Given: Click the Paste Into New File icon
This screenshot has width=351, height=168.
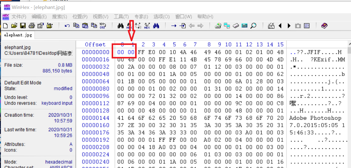Looking at the screenshot, I should tap(94, 26).
